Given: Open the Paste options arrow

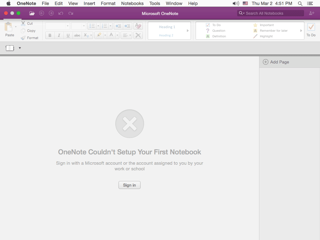Looking at the screenshot, I should click(16, 27).
